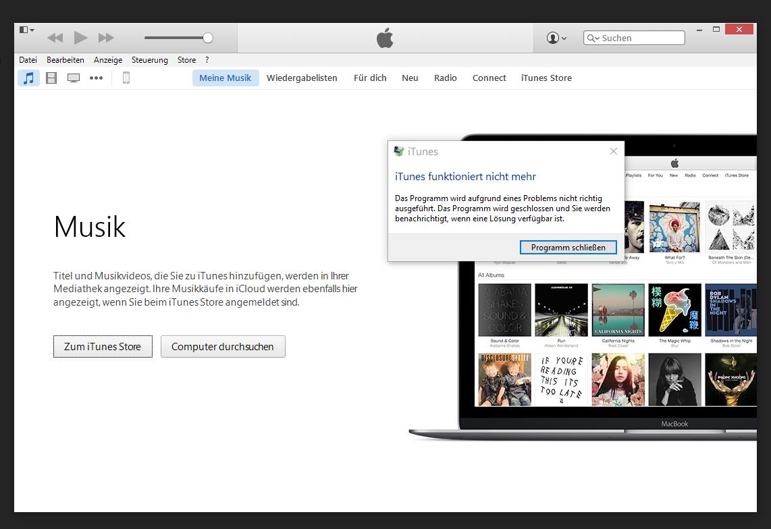This screenshot has height=529, width=771.
Task: Open the Connect tab
Action: [489, 78]
